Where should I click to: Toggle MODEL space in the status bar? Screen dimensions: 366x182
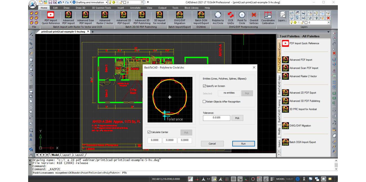[x=280, y=179]
